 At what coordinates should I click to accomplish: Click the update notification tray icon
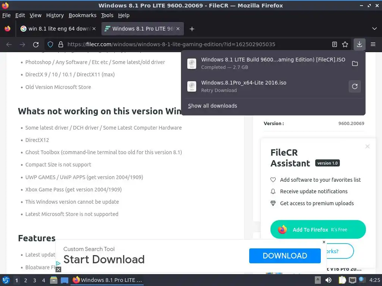pos(362,280)
